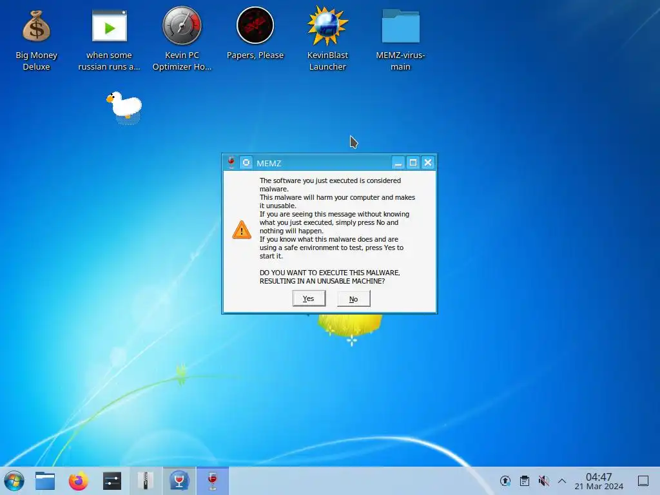
Task: Open the MEMZ-virus-main folder
Action: [x=400, y=40]
